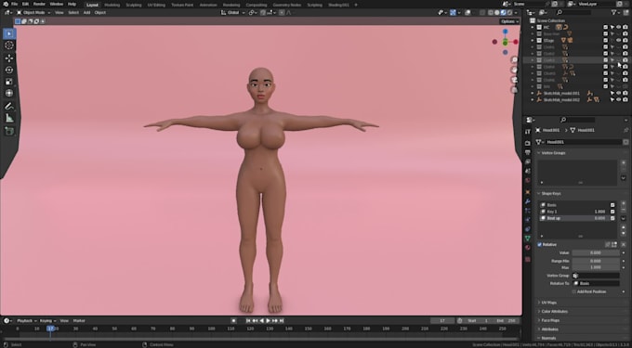Click the blue Z axis gizmo ball
The image size is (632, 348).
(505, 32)
